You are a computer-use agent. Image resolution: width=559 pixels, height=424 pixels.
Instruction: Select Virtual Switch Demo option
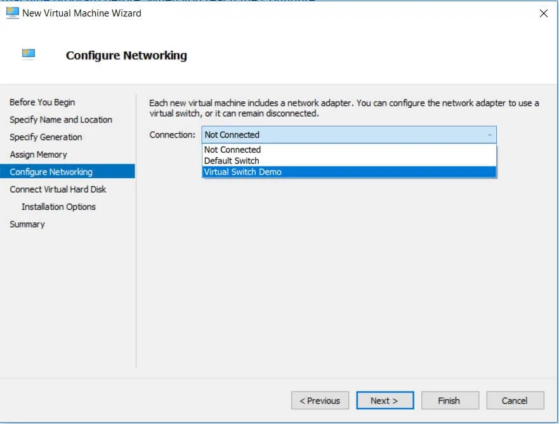pos(242,172)
